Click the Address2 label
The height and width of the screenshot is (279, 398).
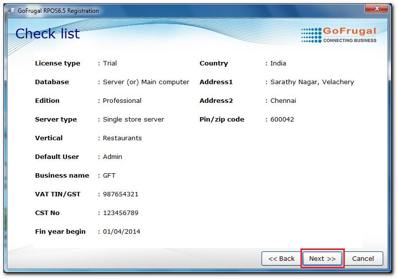(x=216, y=101)
